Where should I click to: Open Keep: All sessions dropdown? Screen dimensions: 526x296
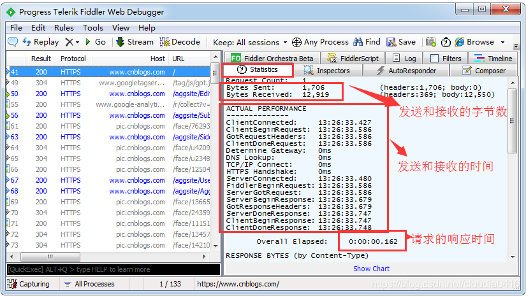(x=250, y=43)
